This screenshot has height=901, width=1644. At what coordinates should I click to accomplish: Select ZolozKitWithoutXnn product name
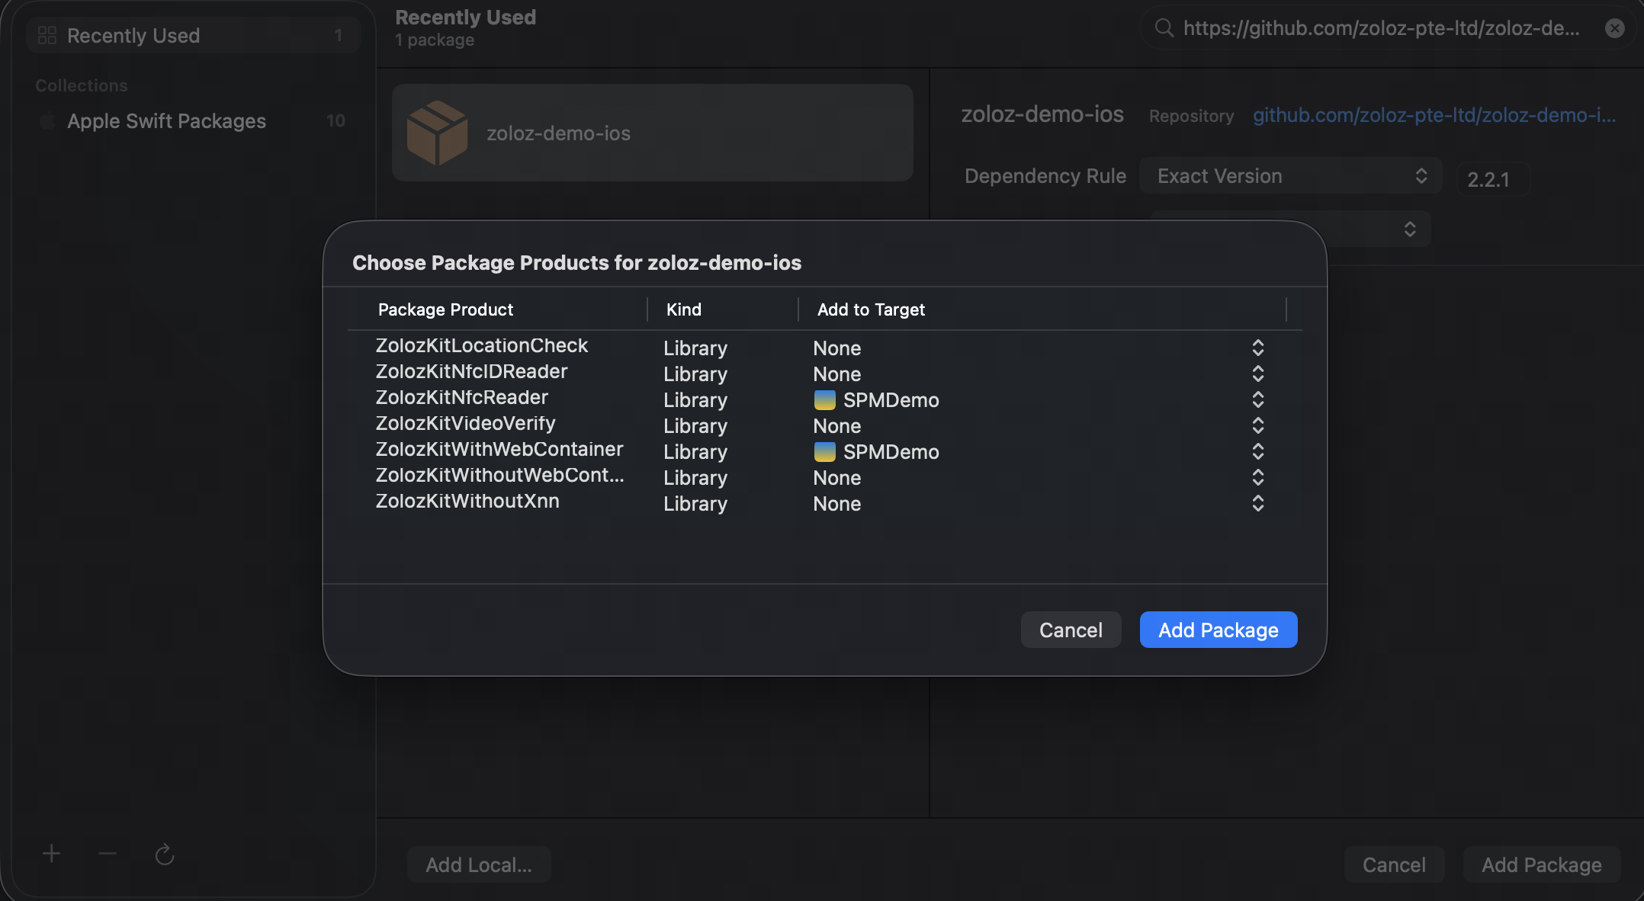(467, 501)
